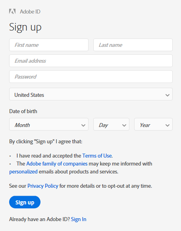
Task: Click into the Email address field
Action: point(91,61)
